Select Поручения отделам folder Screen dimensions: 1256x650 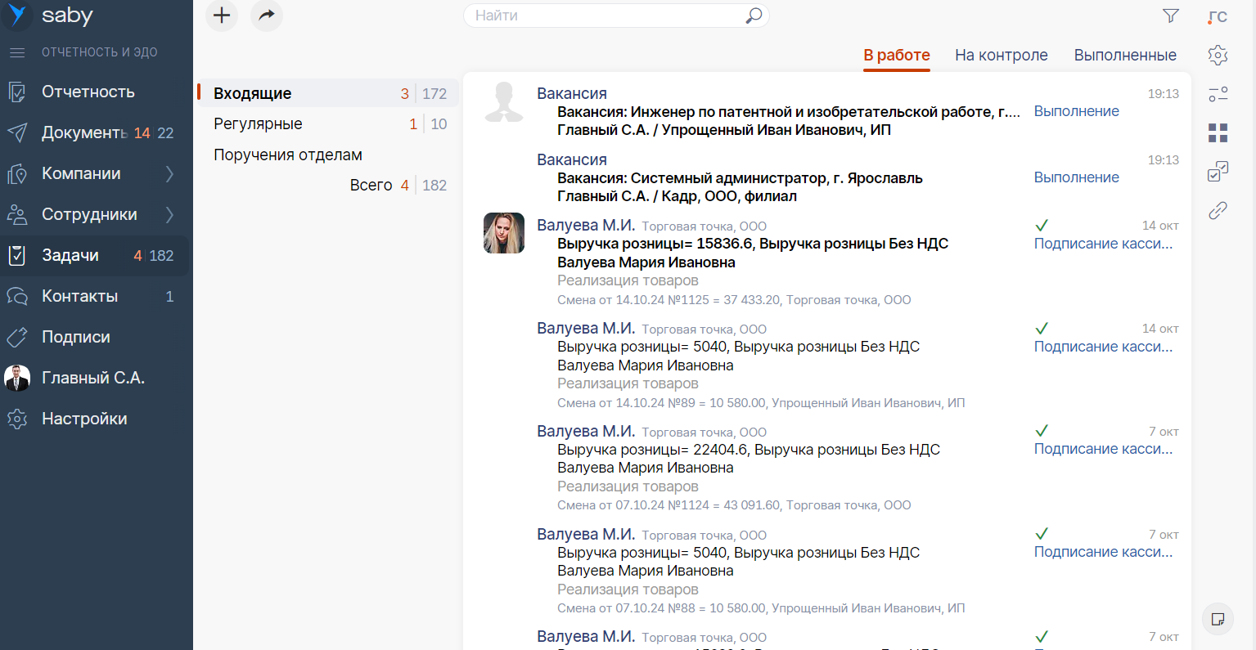287,155
